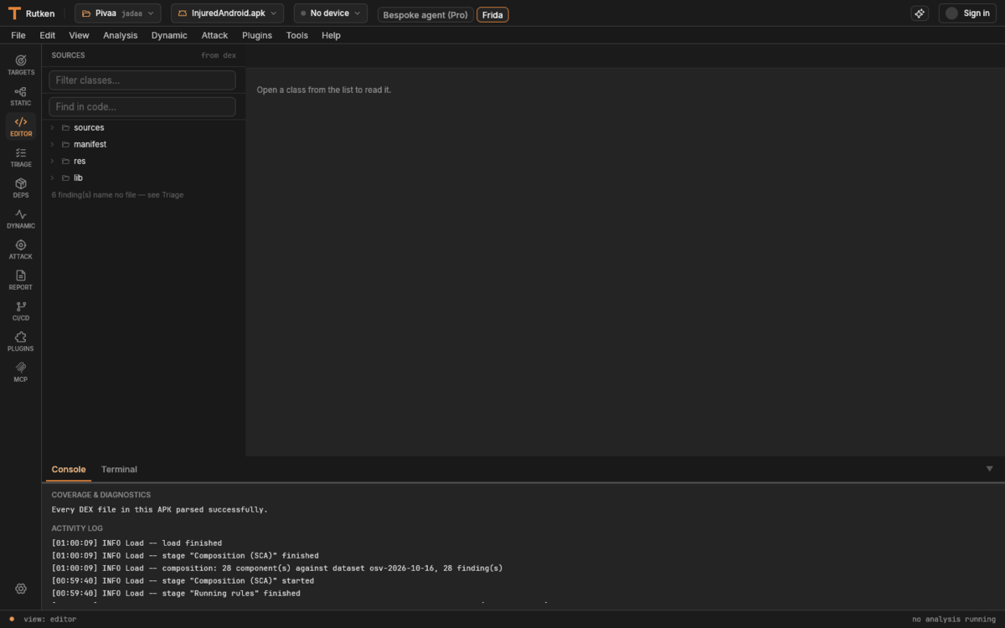Open the InjuredAndroid.apk file dropdown
Image resolution: width=1005 pixels, height=628 pixels.
(x=227, y=13)
